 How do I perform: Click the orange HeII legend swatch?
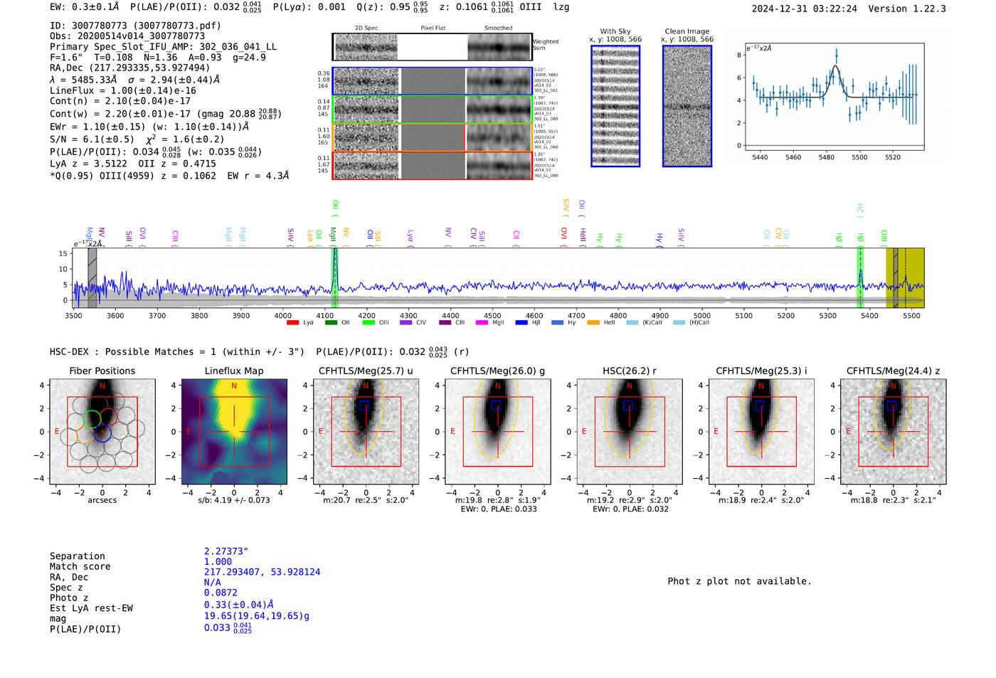(x=593, y=323)
